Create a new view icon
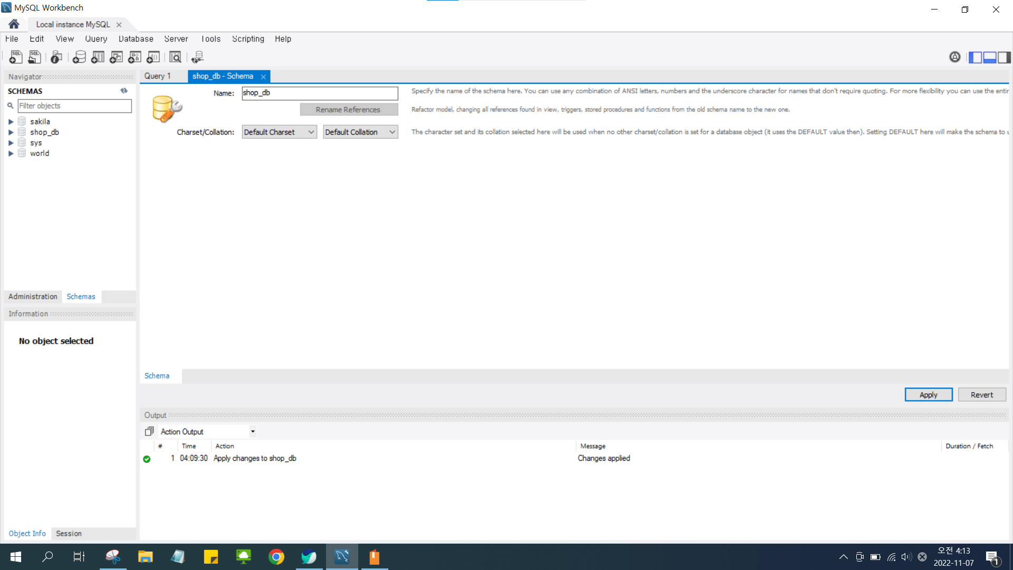 (116, 57)
